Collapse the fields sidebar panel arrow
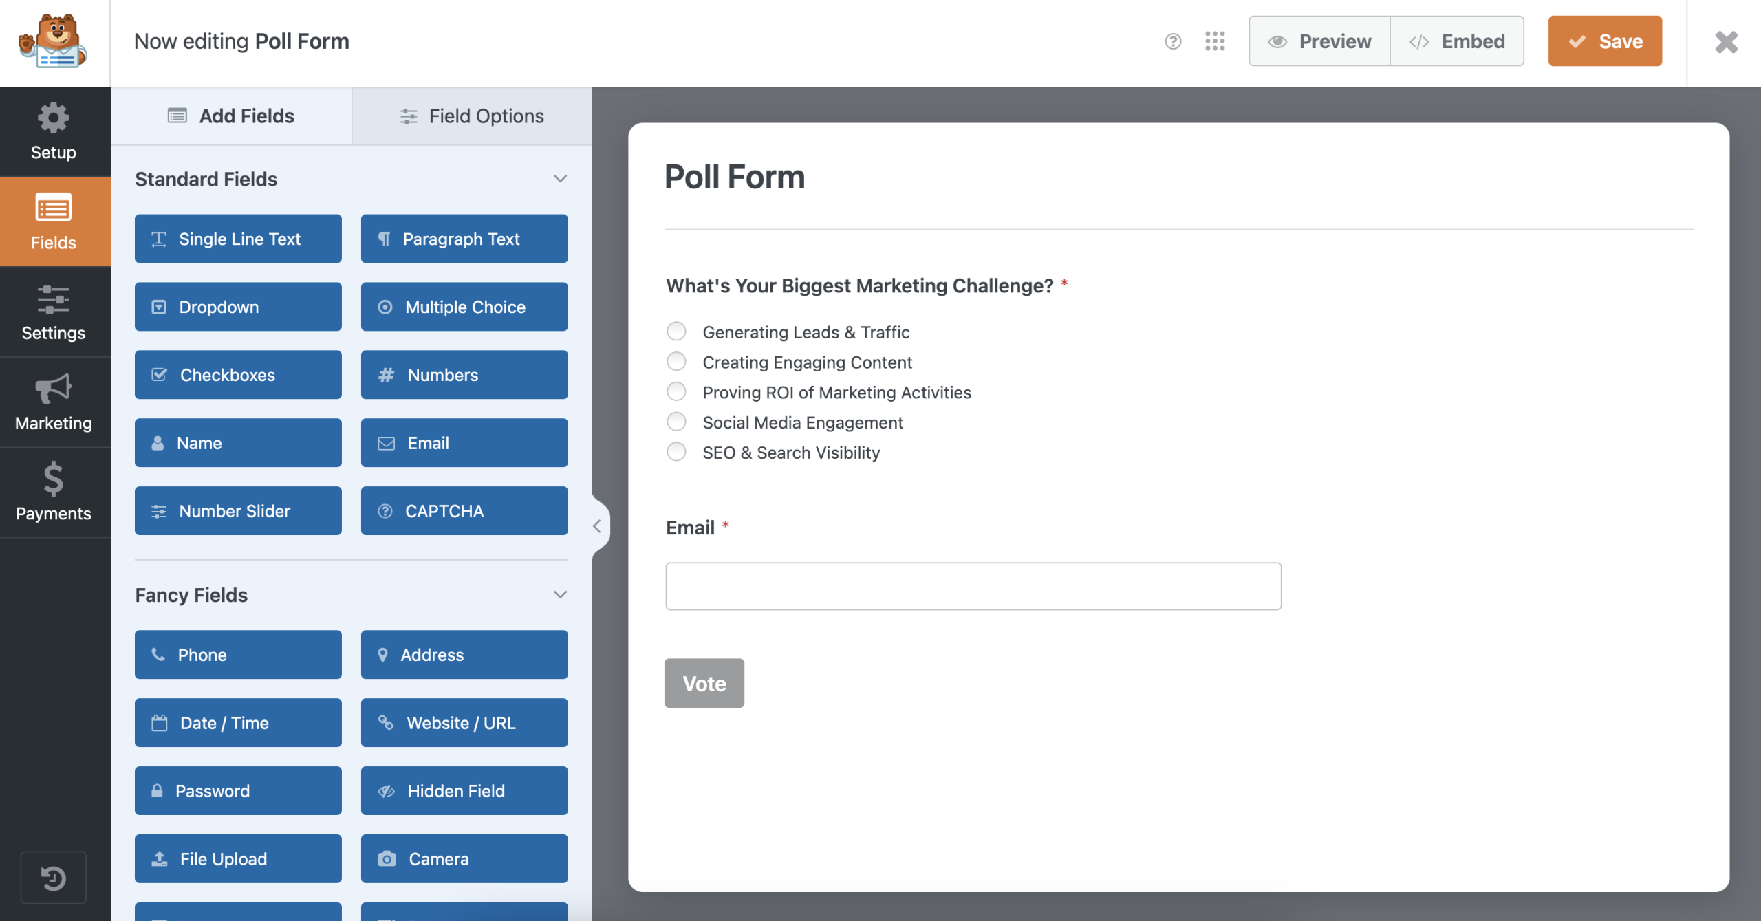 (x=597, y=526)
